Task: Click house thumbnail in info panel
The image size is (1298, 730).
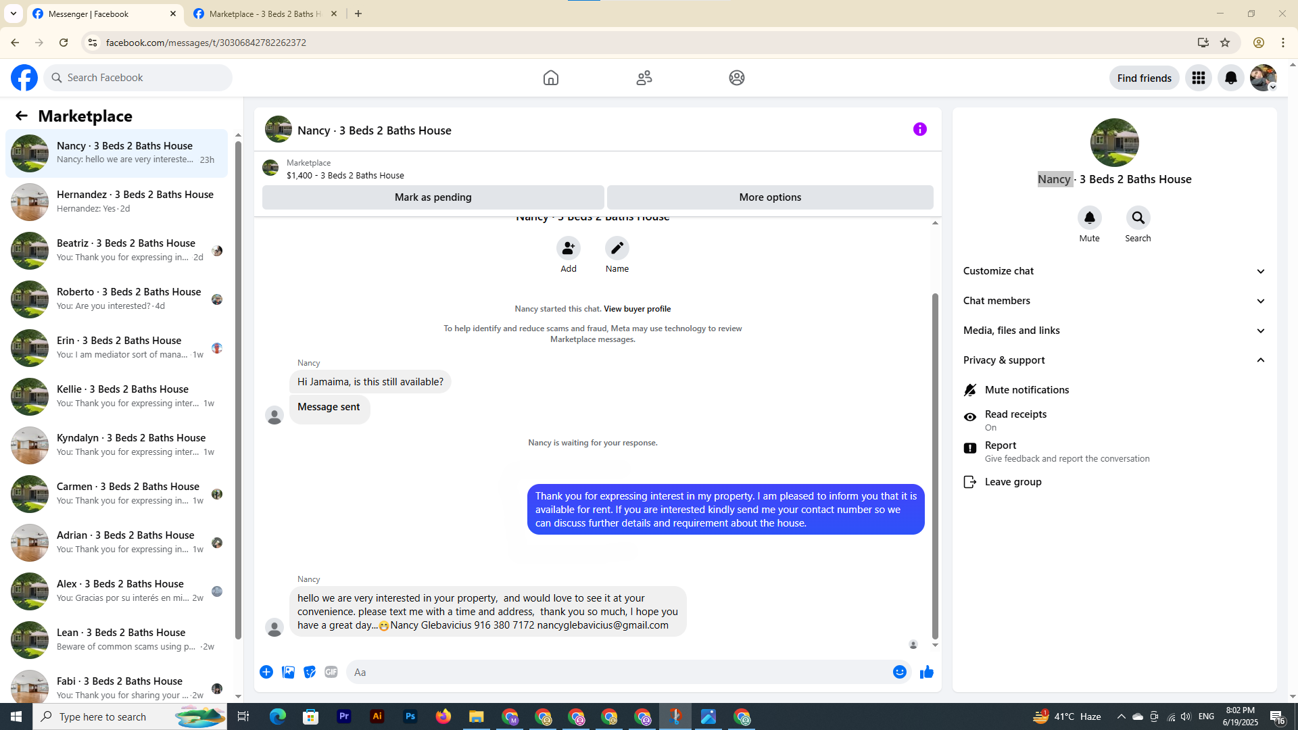Action: pos(1114,143)
